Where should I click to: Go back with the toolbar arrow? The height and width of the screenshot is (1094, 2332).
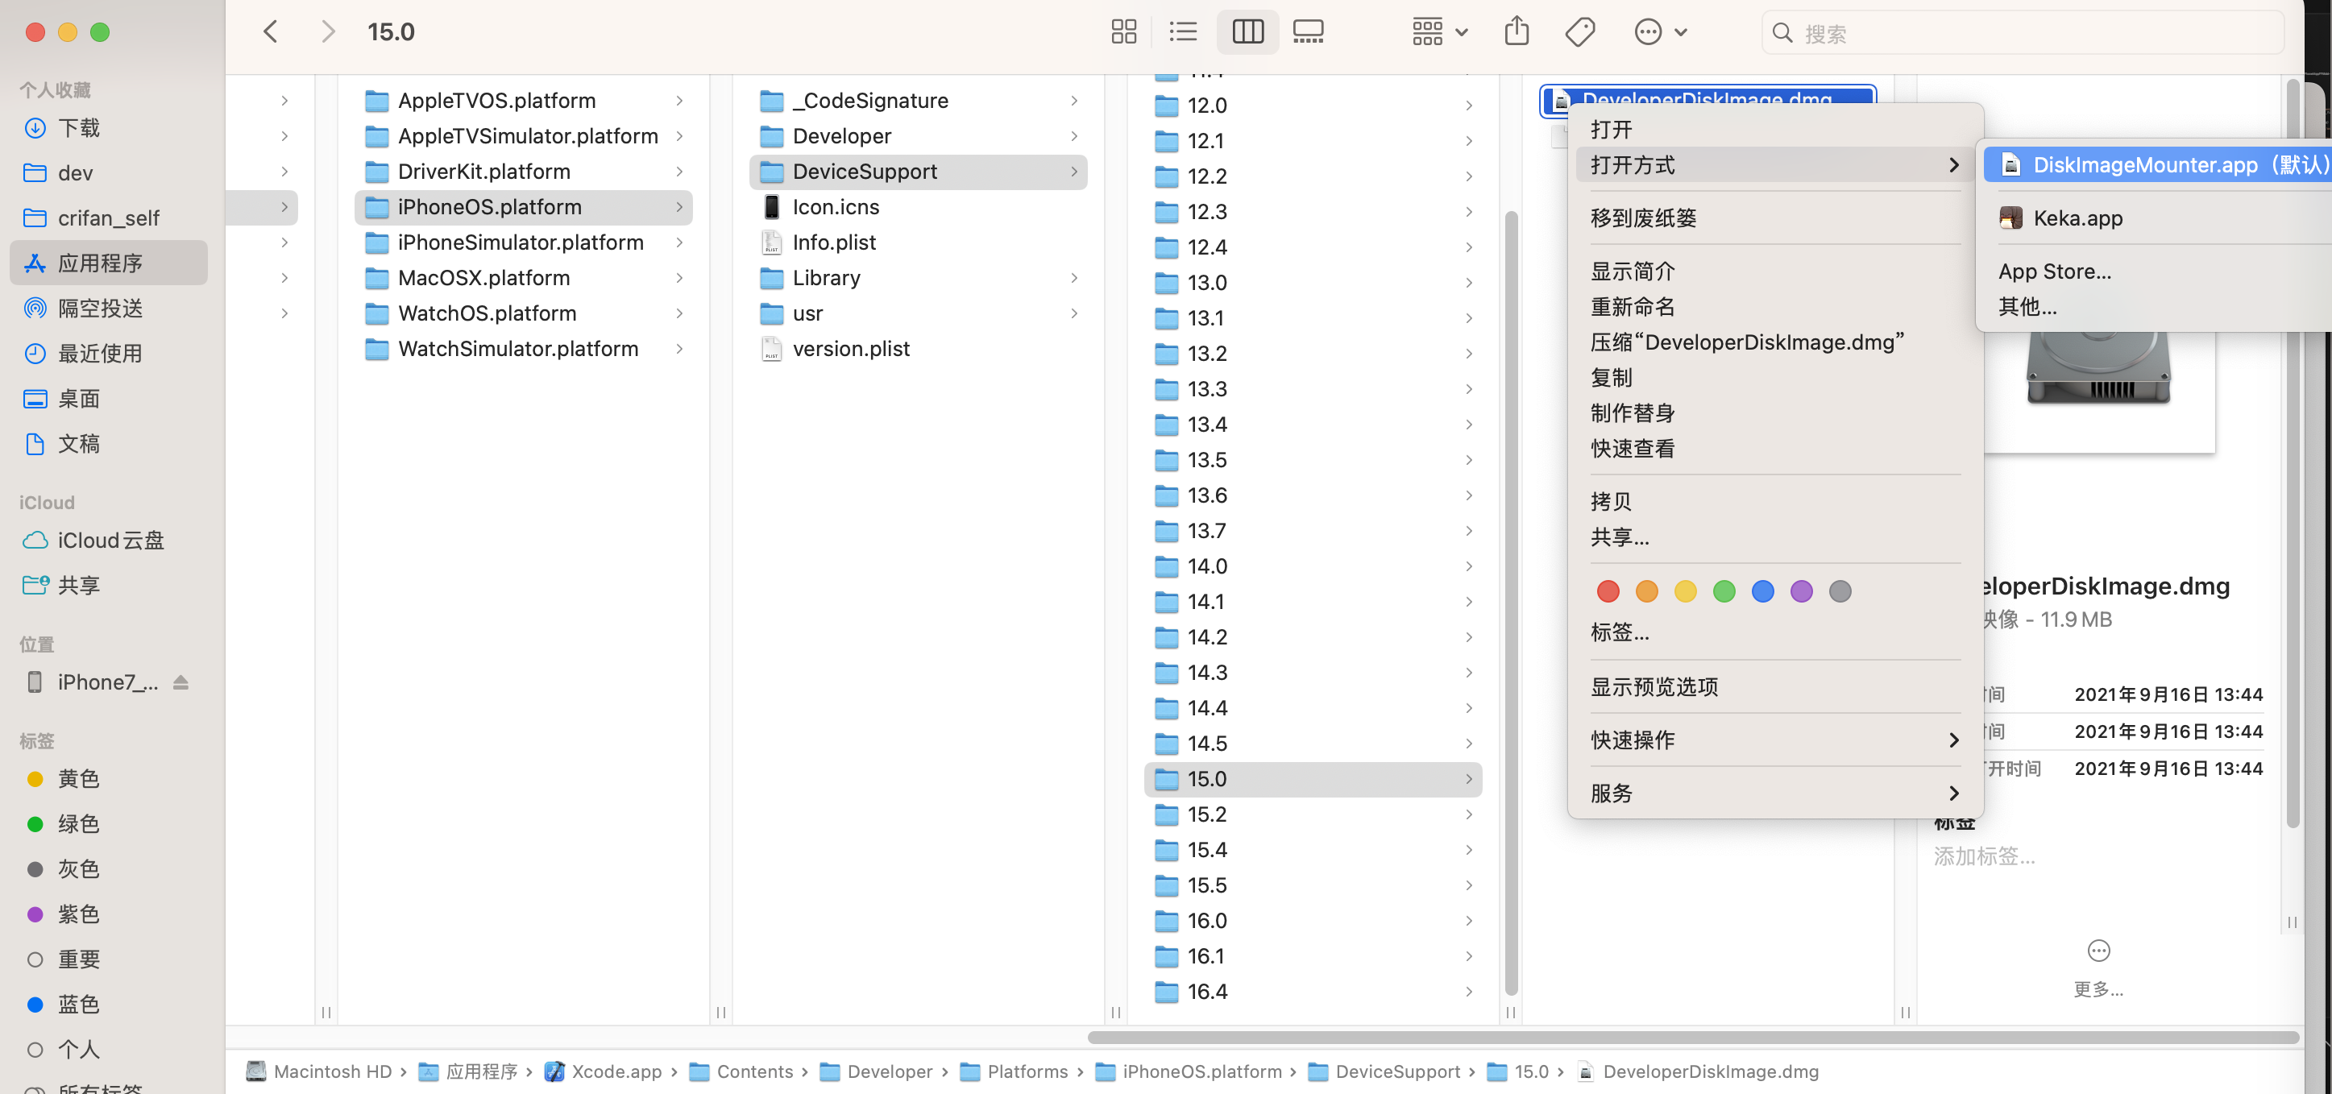click(271, 32)
